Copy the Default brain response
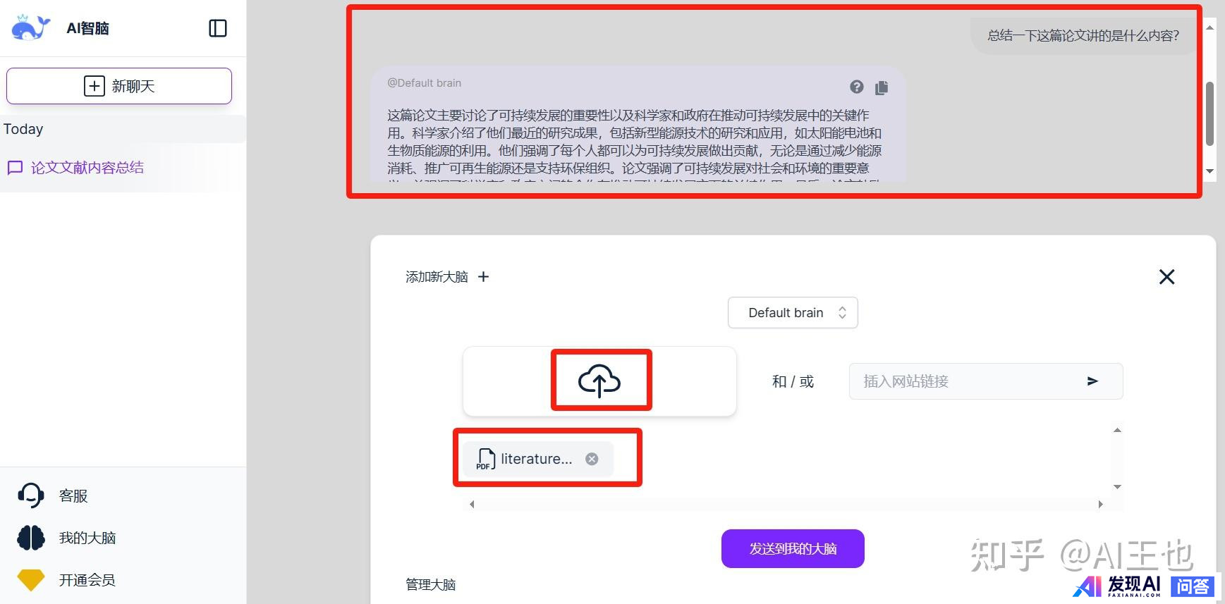 [x=882, y=87]
